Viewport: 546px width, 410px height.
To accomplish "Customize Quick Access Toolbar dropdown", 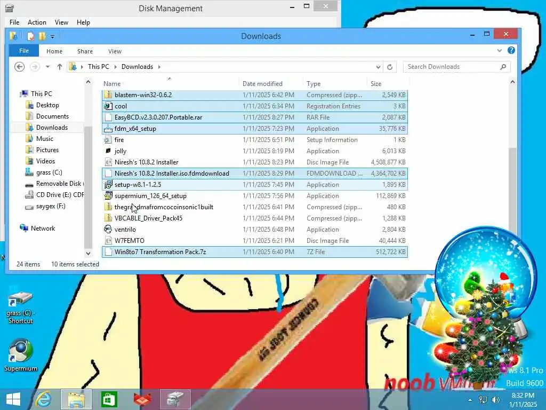I will coord(53,36).
